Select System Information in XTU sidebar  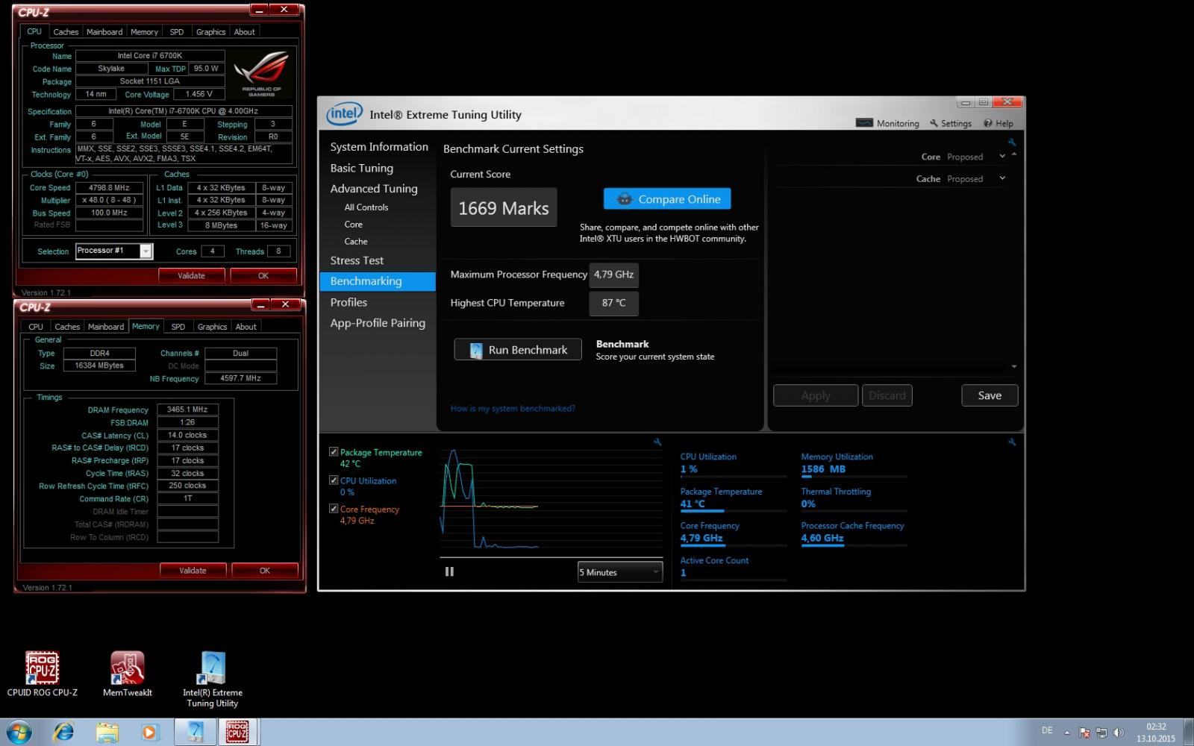[x=379, y=147]
